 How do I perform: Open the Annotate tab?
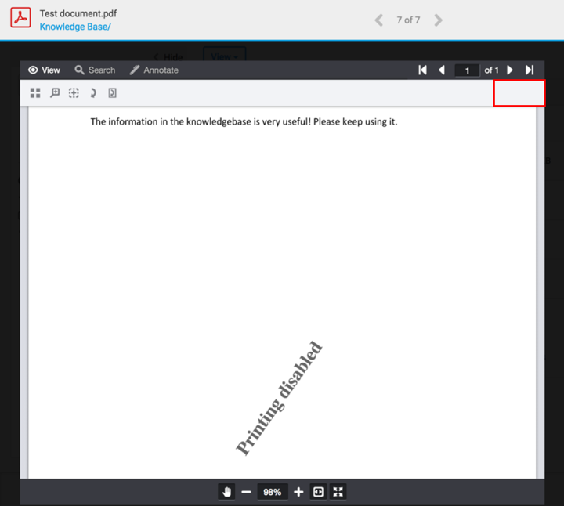[154, 70]
